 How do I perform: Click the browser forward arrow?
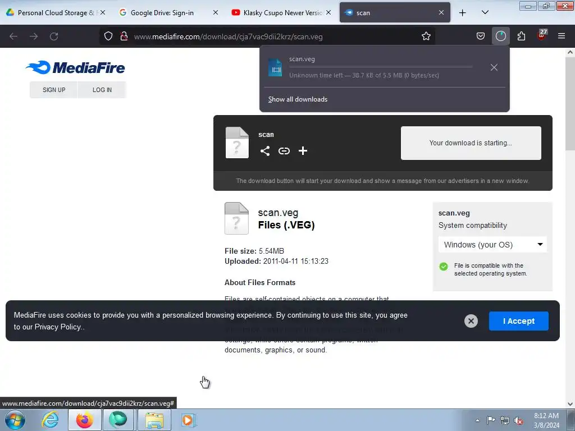[34, 36]
